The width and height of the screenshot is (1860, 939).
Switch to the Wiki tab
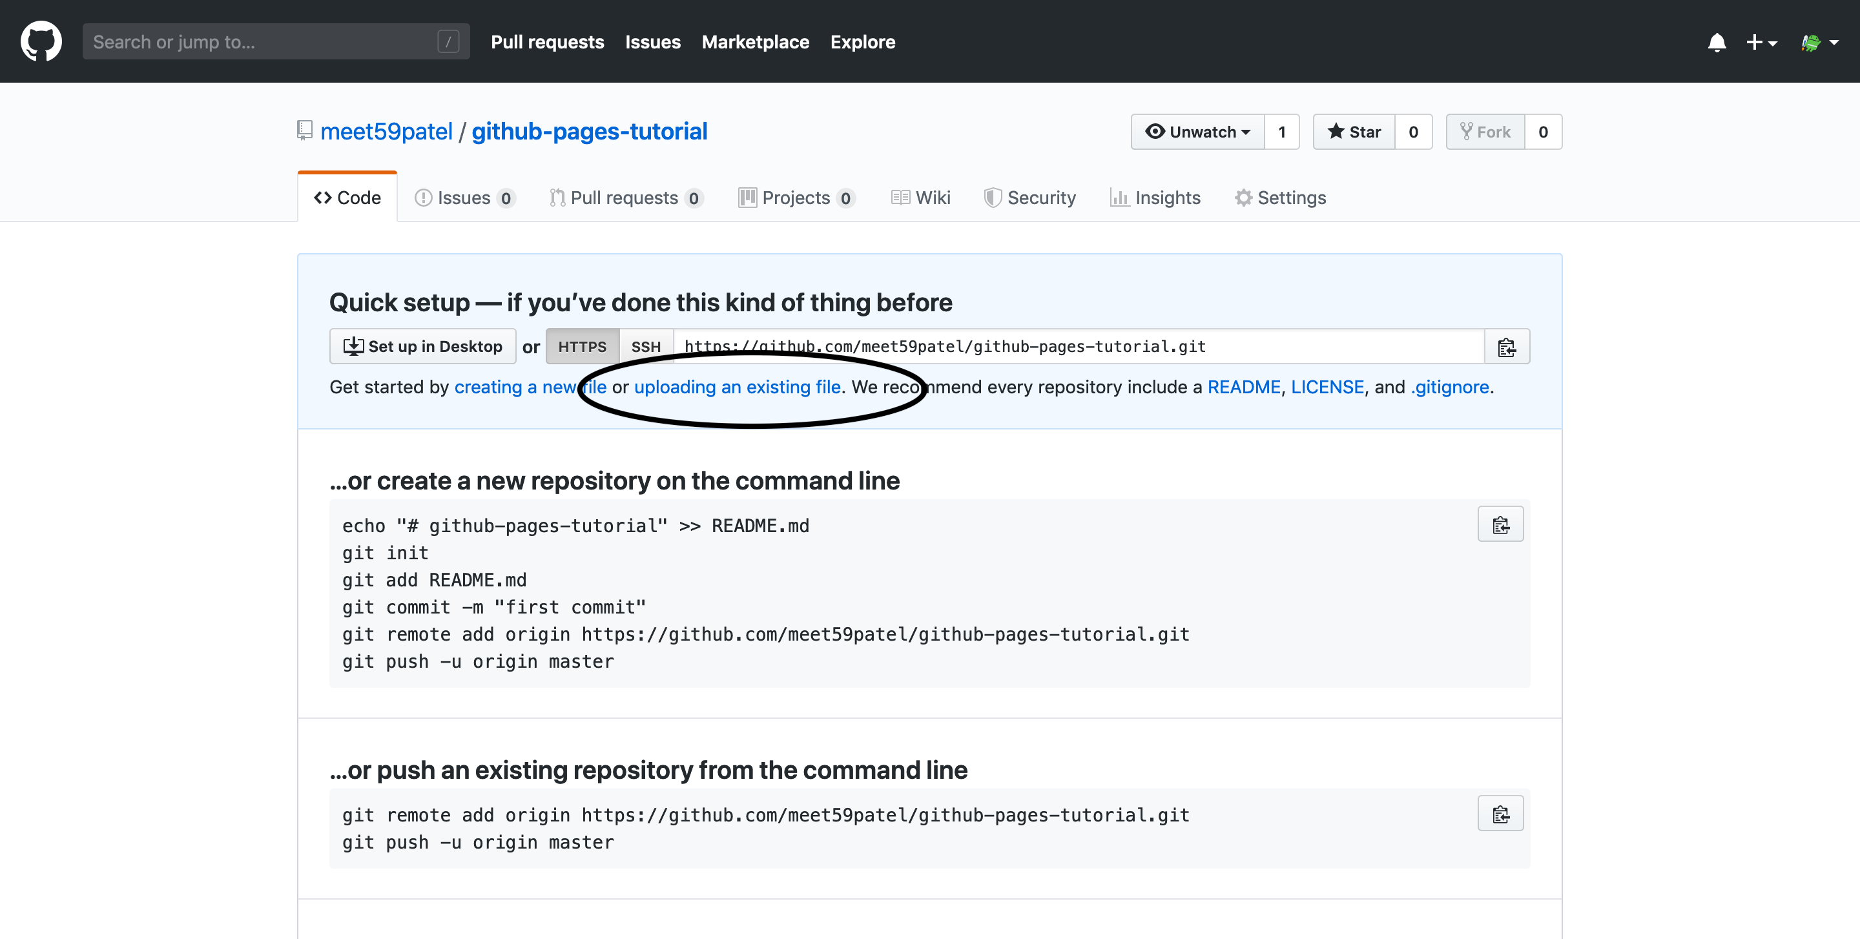point(920,197)
